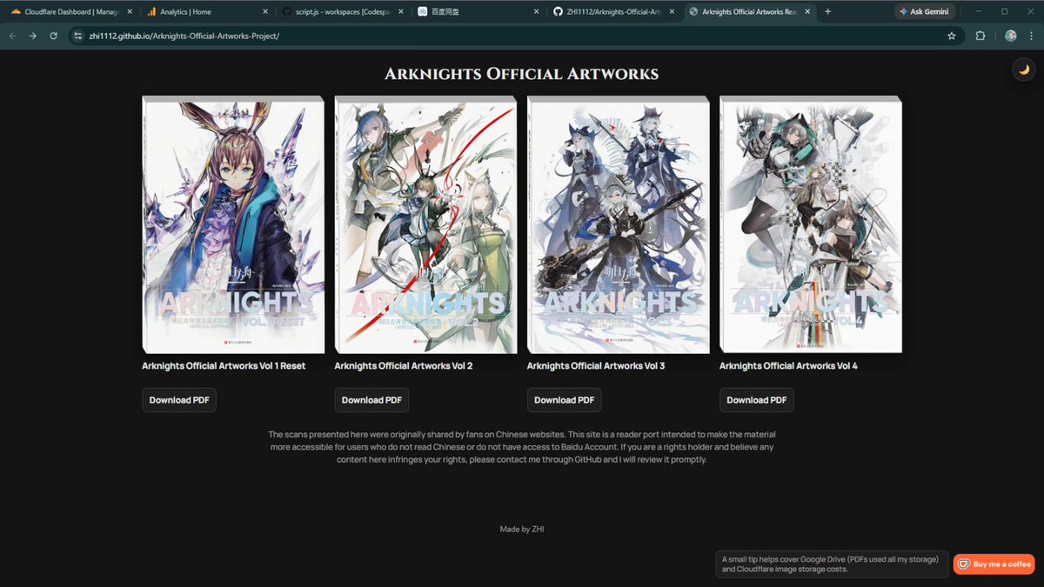
Task: Click Arknights Official Artworks Vol 3 title
Action: click(x=596, y=366)
